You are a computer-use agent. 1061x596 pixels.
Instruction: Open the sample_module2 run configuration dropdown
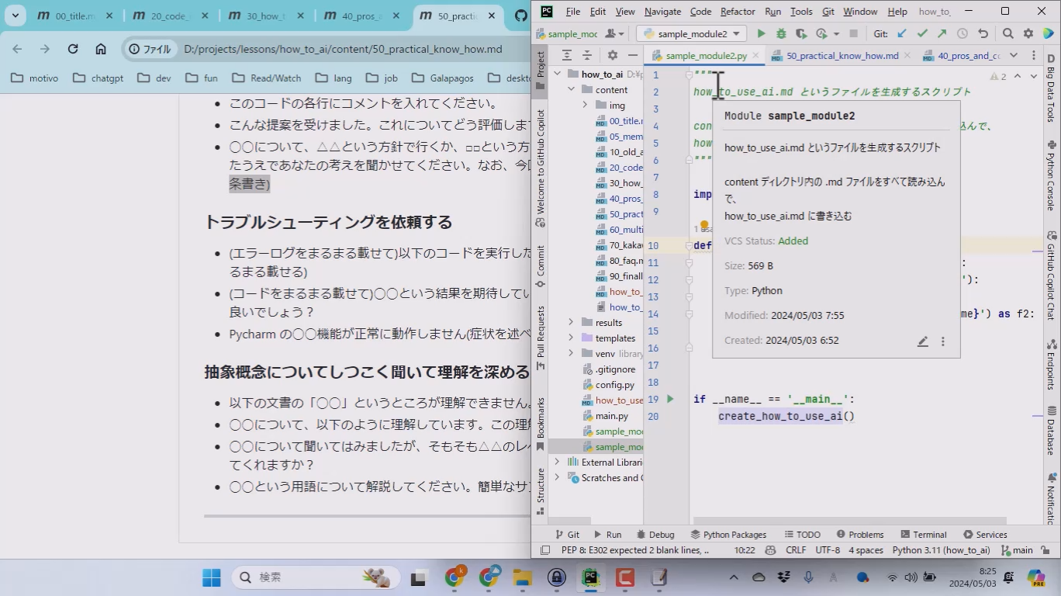[x=692, y=33]
